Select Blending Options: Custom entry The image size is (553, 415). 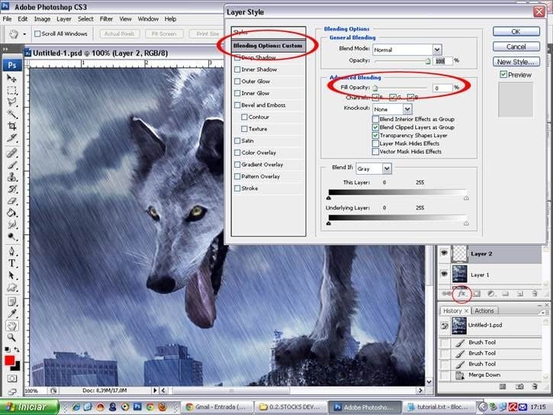pyautogui.click(x=268, y=46)
